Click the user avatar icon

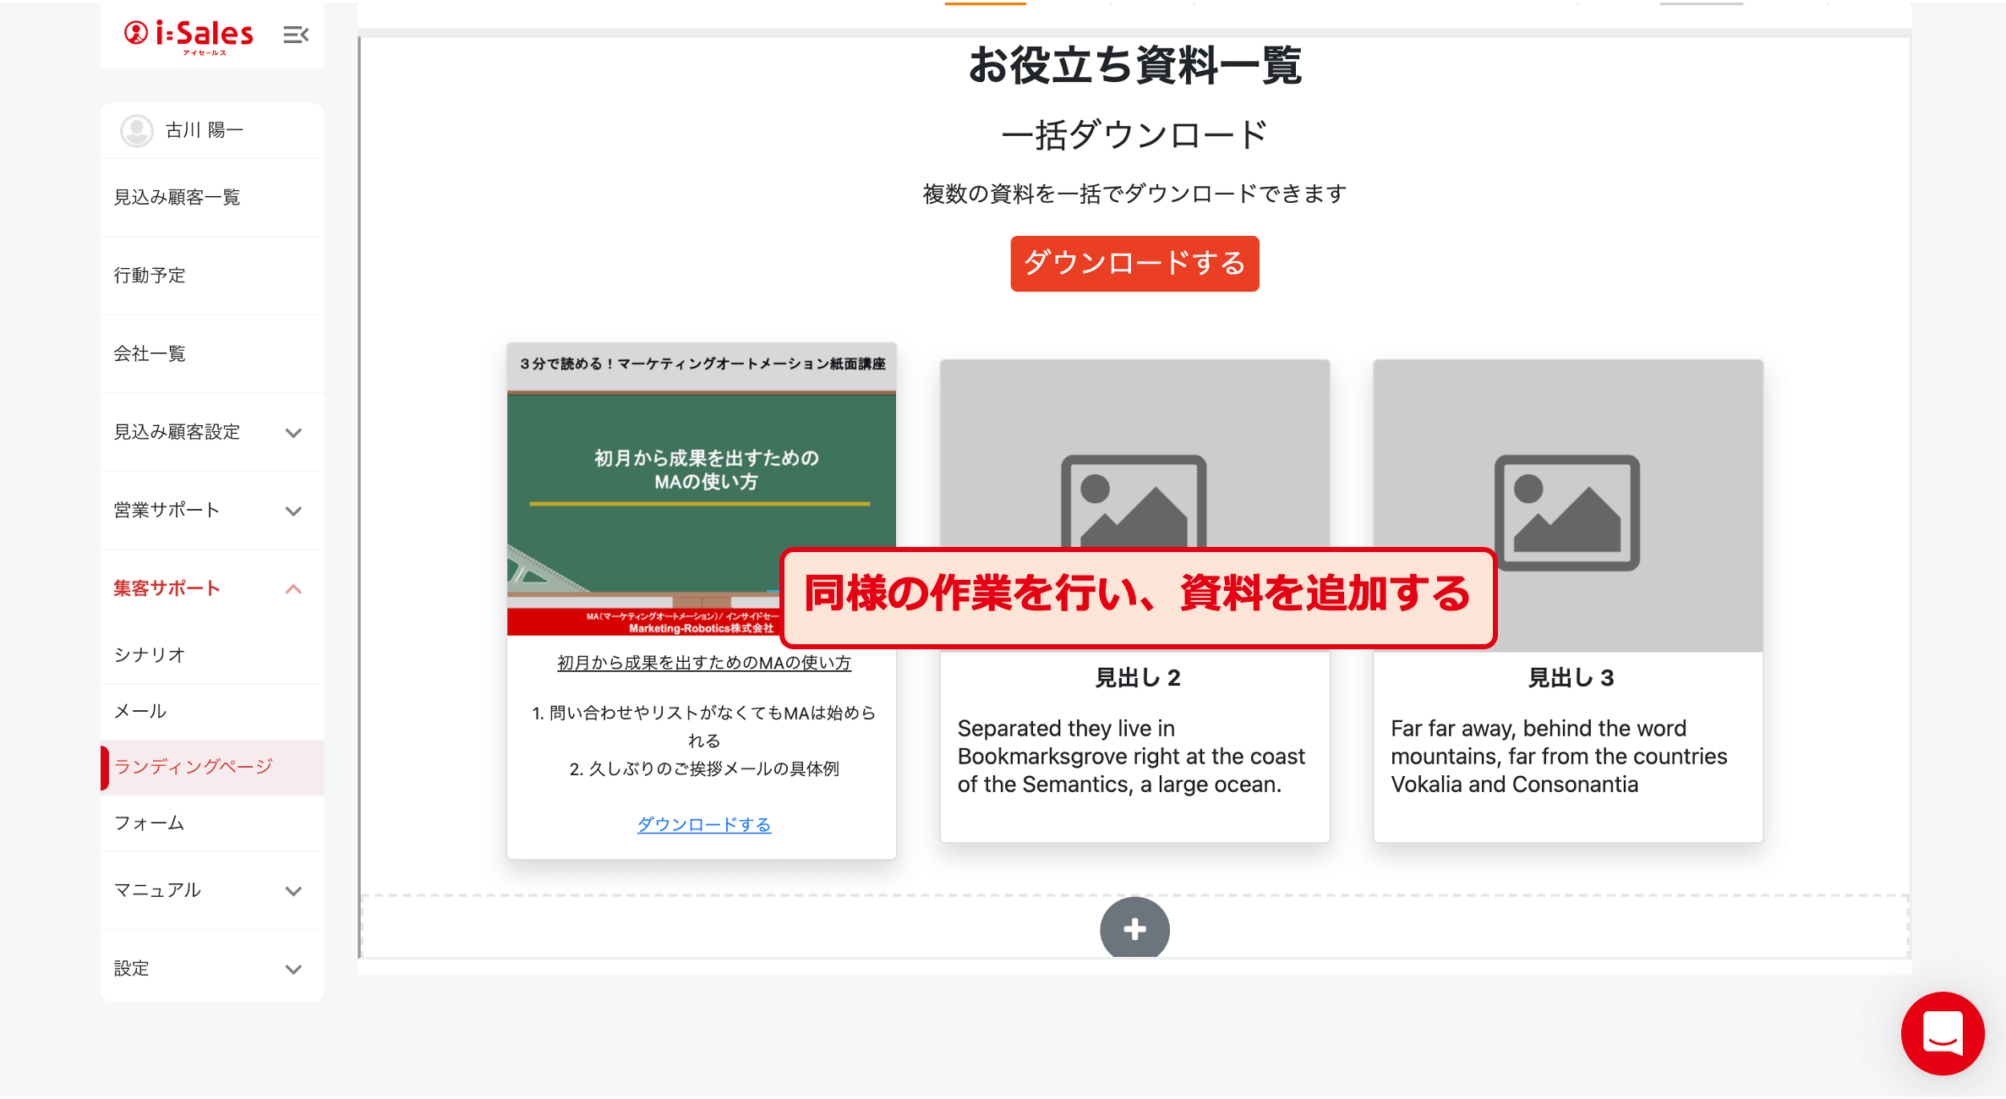point(136,130)
